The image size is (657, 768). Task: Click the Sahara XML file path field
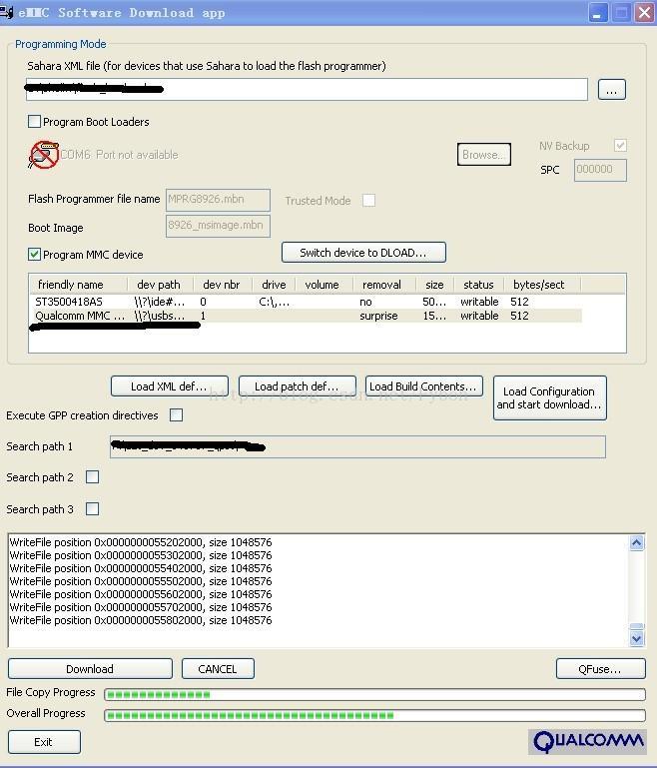click(x=307, y=90)
